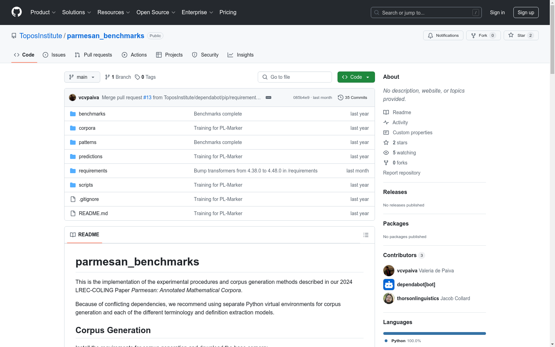The width and height of the screenshot is (555, 347).
Task: Click the stars icon in About
Action: click(386, 143)
